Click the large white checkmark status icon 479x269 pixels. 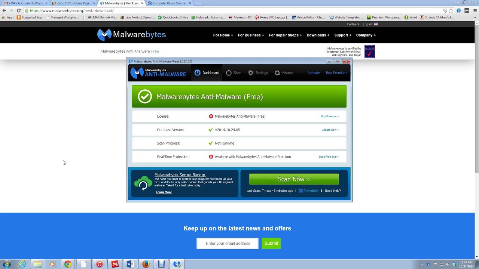point(145,96)
